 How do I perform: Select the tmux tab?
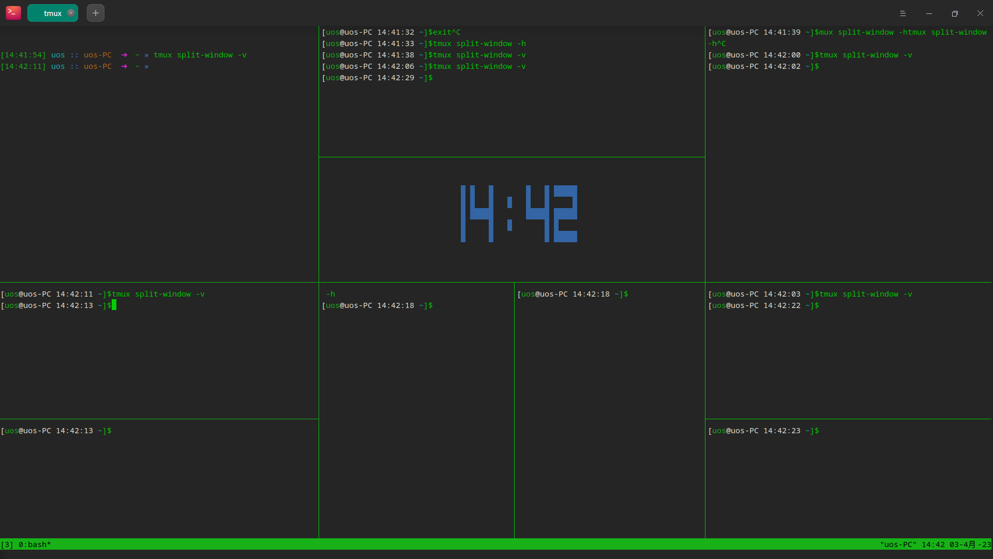pos(52,13)
